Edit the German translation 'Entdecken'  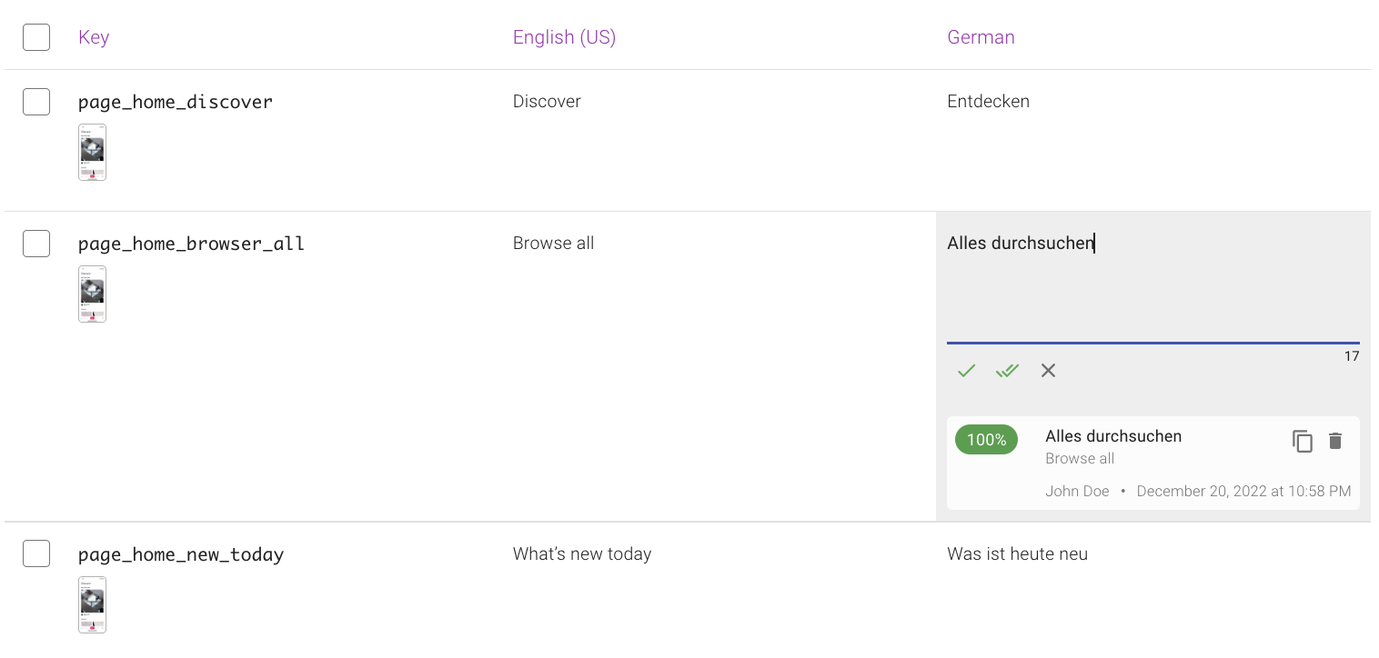click(x=988, y=101)
